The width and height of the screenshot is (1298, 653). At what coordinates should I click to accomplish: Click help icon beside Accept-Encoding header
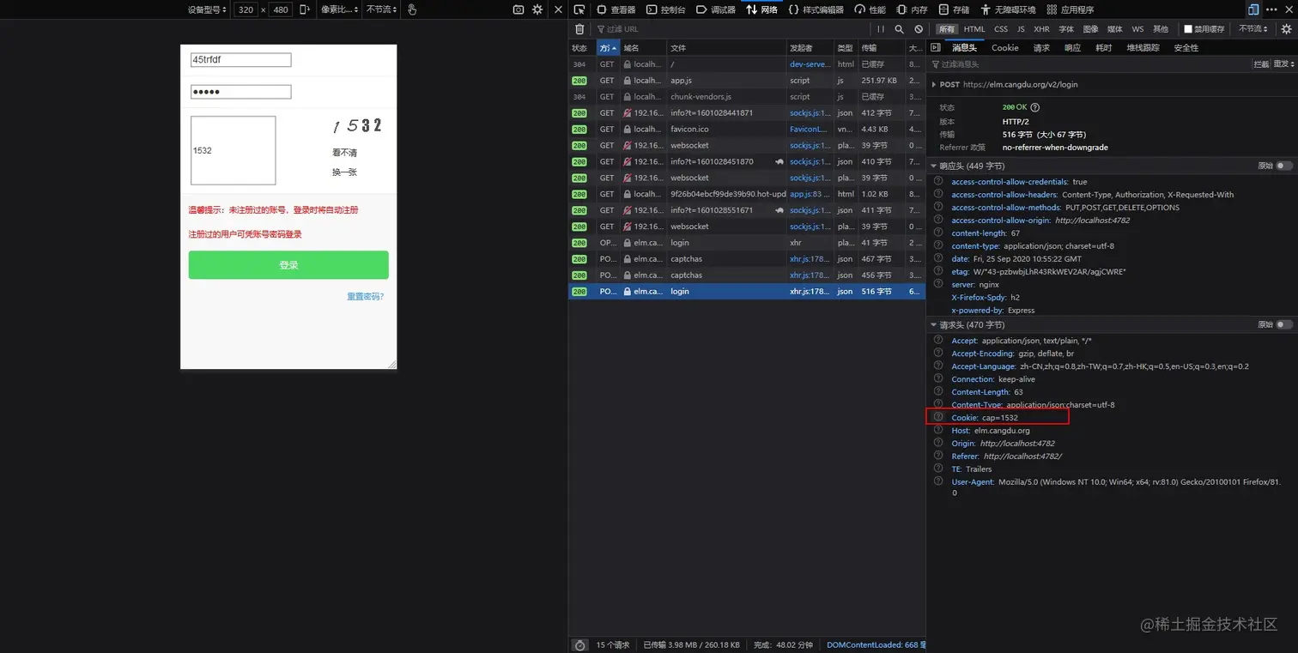[938, 354]
